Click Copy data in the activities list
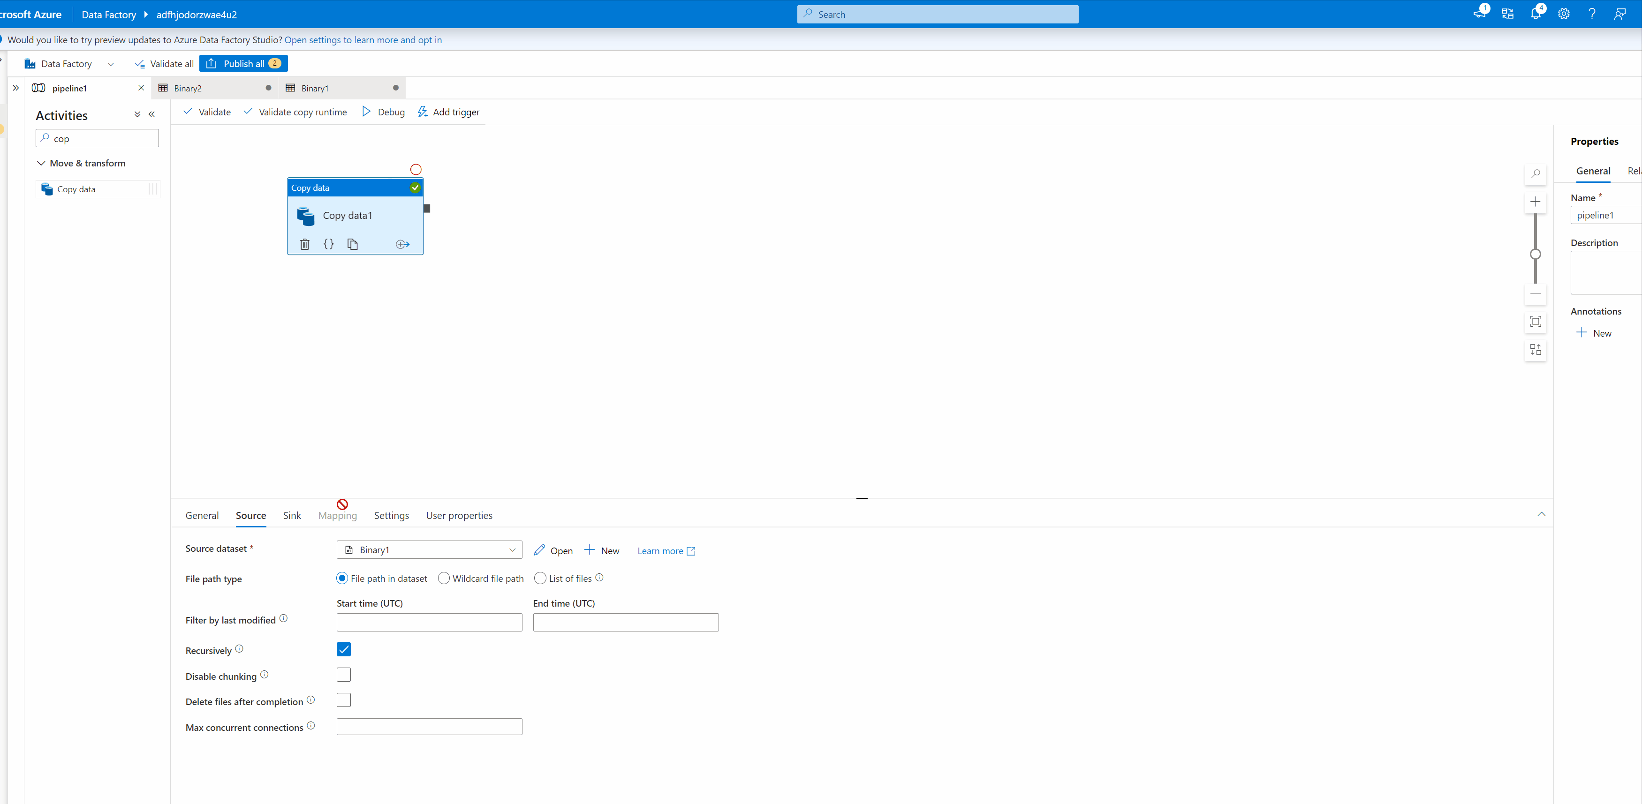The height and width of the screenshot is (804, 1642). (x=98, y=189)
